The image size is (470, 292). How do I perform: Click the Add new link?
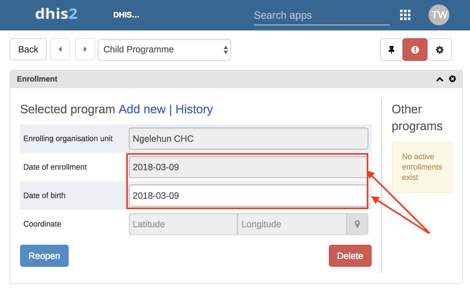pyautogui.click(x=142, y=109)
